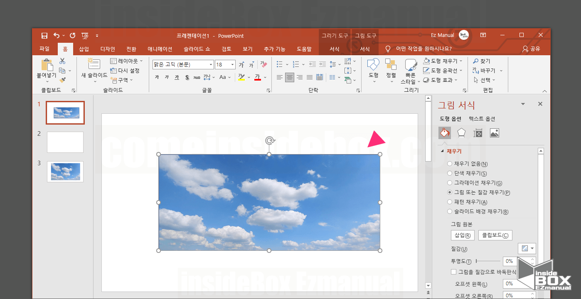Screen dimensions: 581x299
Task: Switch to 텍스트 옵션 tab in format pane
Action: tap(482, 119)
